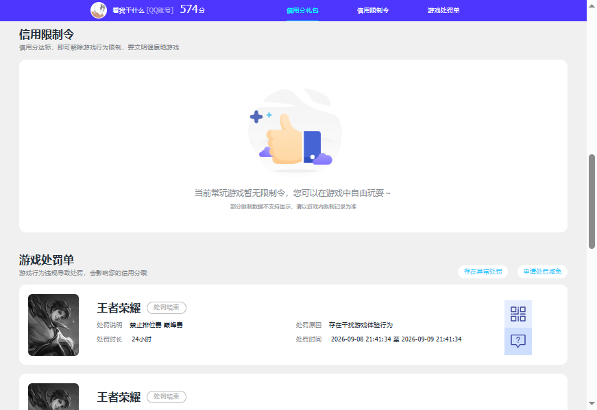
Task: Click the 处罚结束 badge on the second 王者荣耀 card
Action: pos(167,397)
